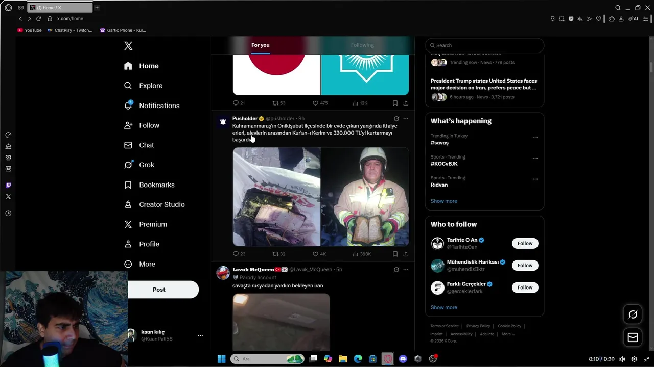Open History clock in Opera sidebar
654x367 pixels.
[8, 214]
